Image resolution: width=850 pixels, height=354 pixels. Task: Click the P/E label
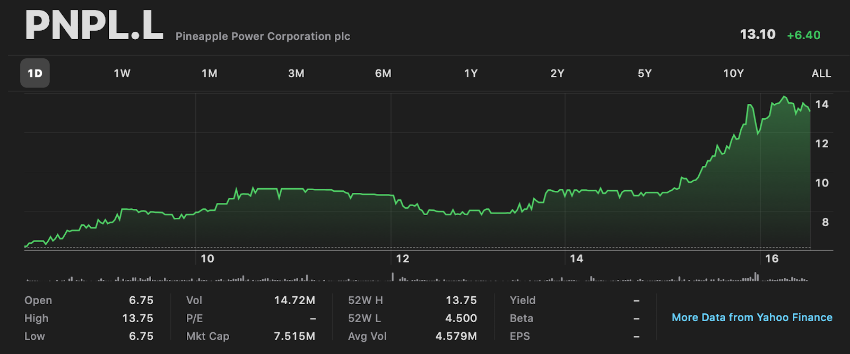tap(195, 318)
